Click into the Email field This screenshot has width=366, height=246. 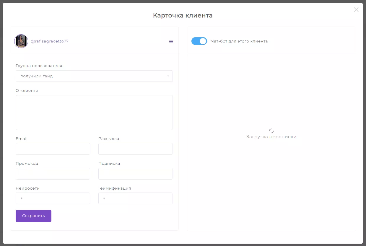tap(53, 149)
